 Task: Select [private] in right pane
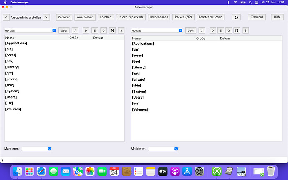coord(139,79)
